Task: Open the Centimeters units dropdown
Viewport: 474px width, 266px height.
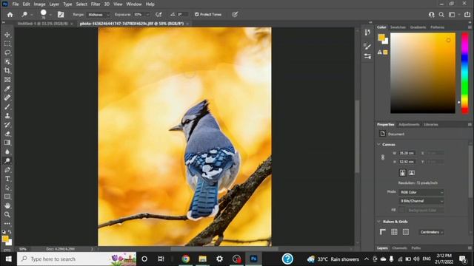Action: click(431, 232)
